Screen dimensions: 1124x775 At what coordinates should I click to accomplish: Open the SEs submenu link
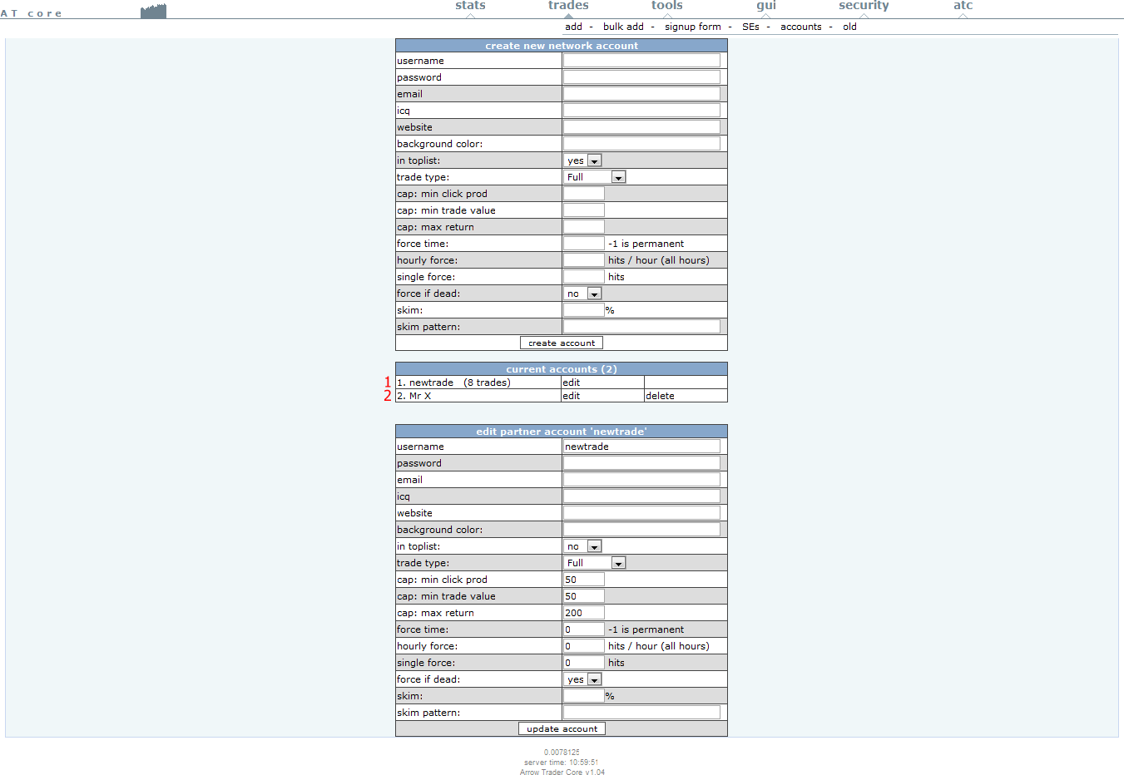[750, 27]
